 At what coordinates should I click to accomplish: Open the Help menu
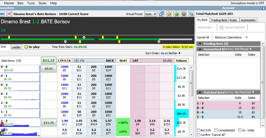[53, 3]
